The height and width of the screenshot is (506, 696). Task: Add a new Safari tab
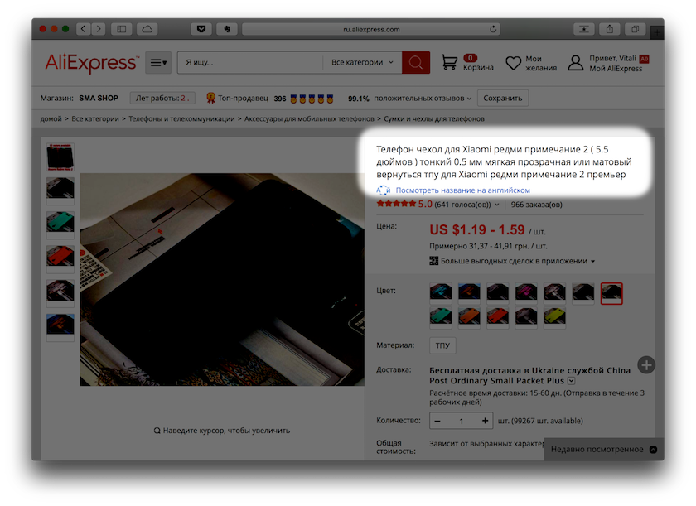point(657,32)
